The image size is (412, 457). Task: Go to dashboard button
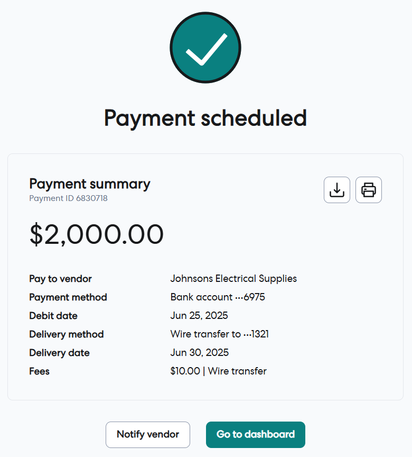tap(256, 435)
